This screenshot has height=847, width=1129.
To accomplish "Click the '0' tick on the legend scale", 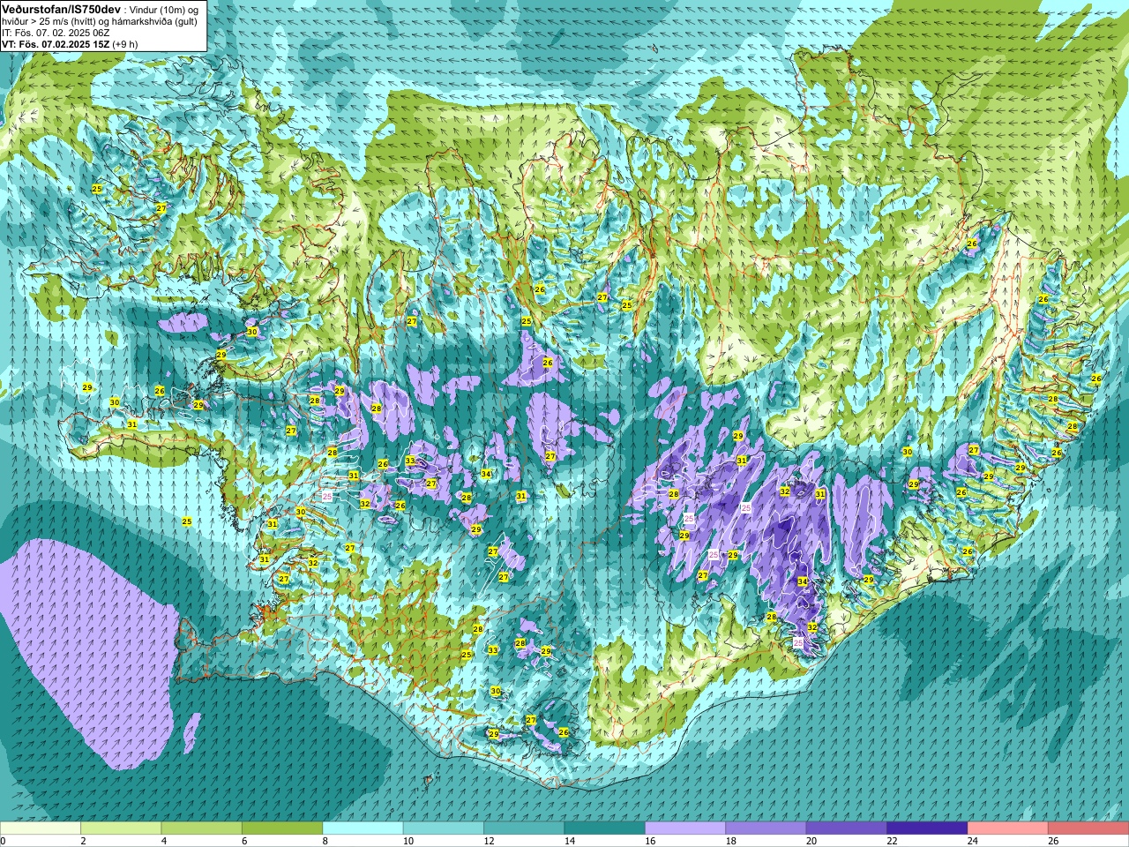I will coord(4,841).
